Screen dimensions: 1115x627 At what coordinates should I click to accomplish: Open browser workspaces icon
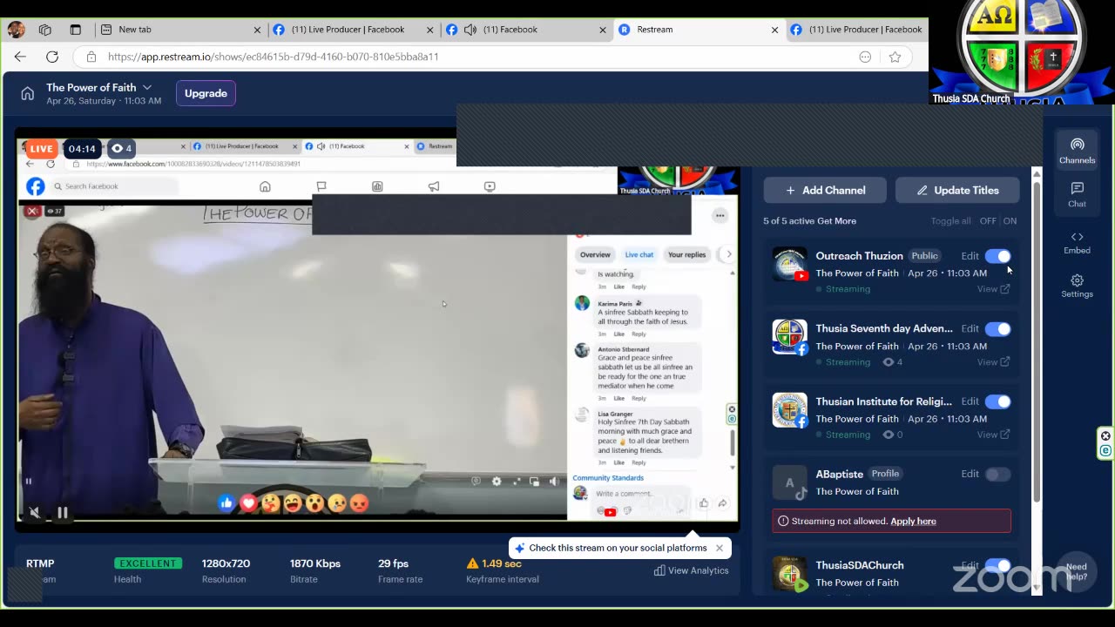(45, 30)
